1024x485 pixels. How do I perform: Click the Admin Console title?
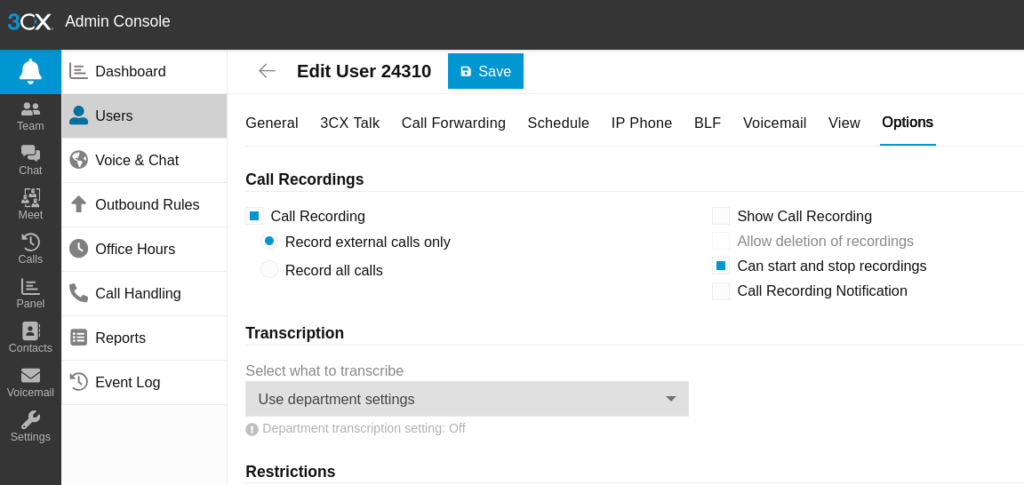[117, 21]
